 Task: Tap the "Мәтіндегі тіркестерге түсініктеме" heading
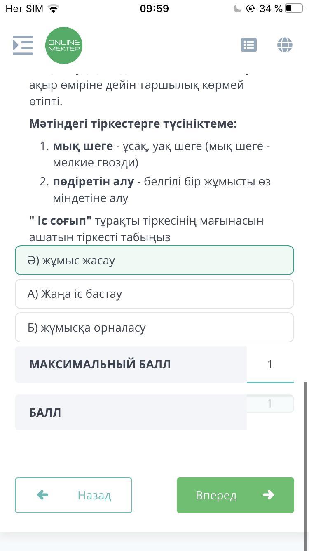133,123
